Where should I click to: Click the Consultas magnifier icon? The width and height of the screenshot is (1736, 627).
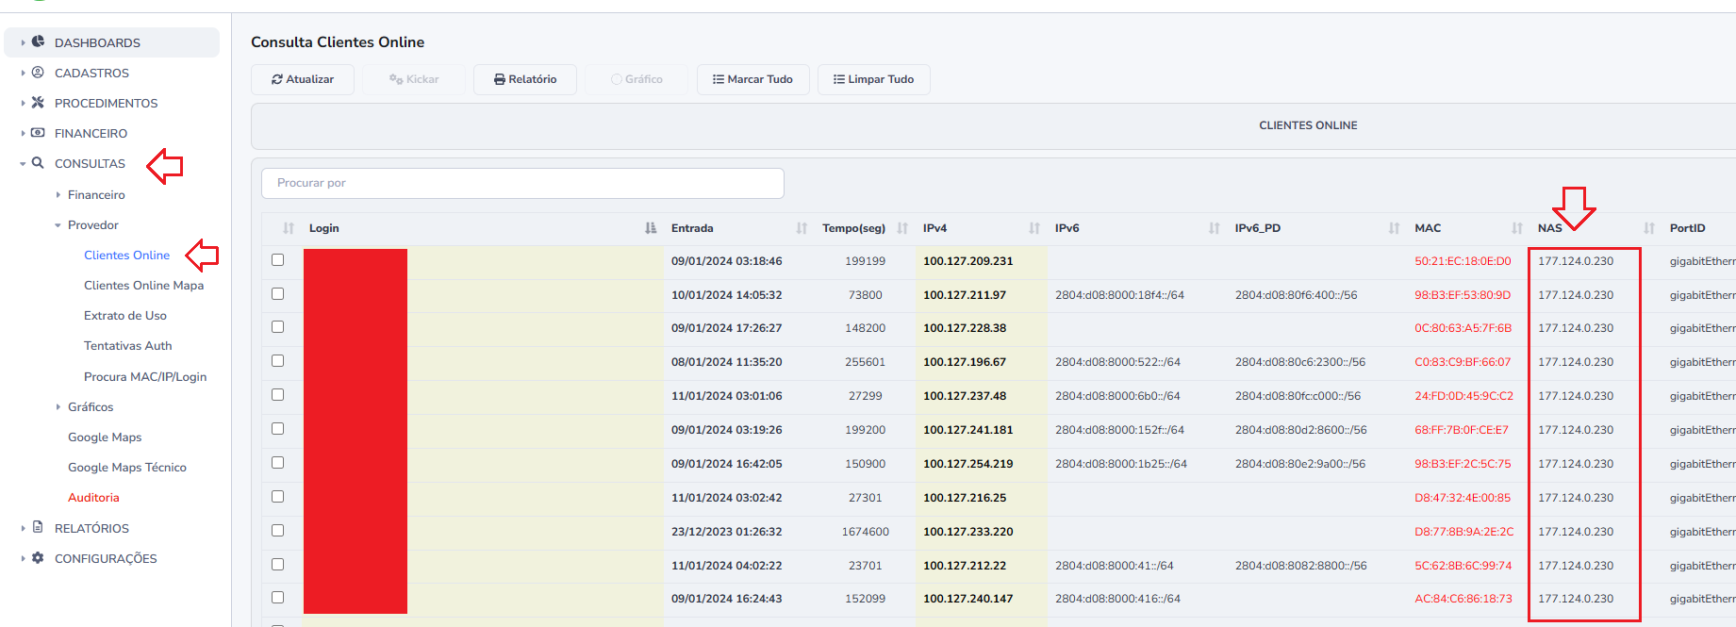(38, 163)
